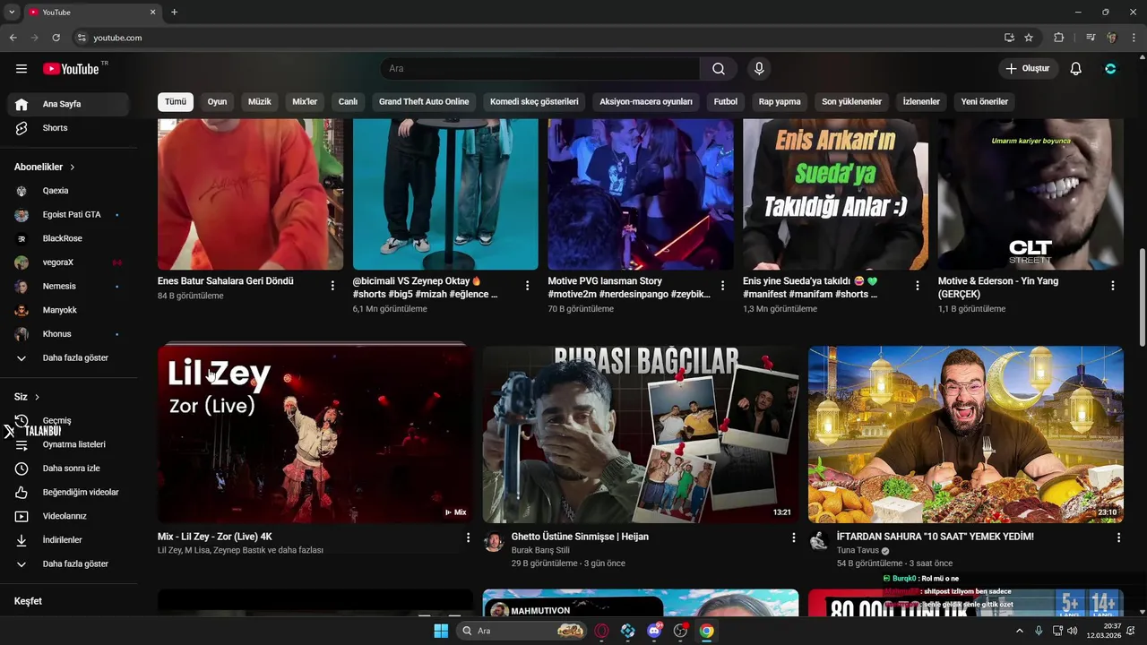This screenshot has width=1147, height=645.
Task: Open Oynatma listeleri playlists
Action: 69,444
